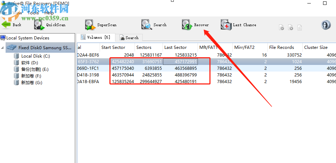Sort by the Last Sector column header
The image size is (336, 163).
pyautogui.click(x=180, y=47)
